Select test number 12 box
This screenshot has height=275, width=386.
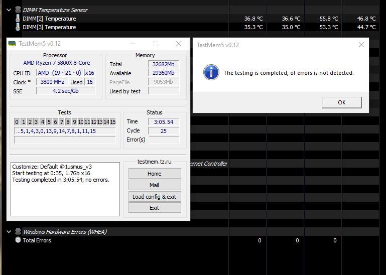coord(93,122)
